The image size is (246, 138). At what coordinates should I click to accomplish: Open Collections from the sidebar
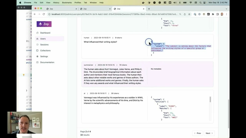point(45,51)
